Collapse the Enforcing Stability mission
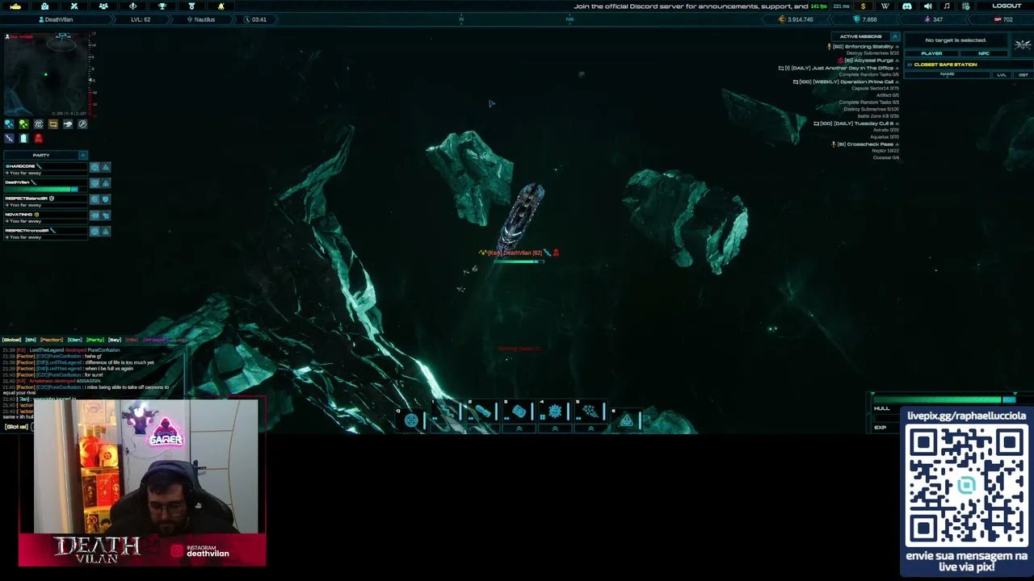 [x=897, y=47]
